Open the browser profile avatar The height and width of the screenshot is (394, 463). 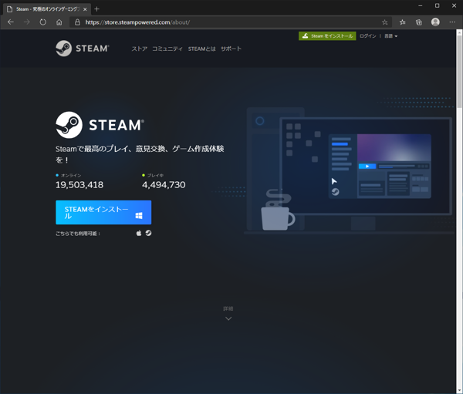coord(435,22)
